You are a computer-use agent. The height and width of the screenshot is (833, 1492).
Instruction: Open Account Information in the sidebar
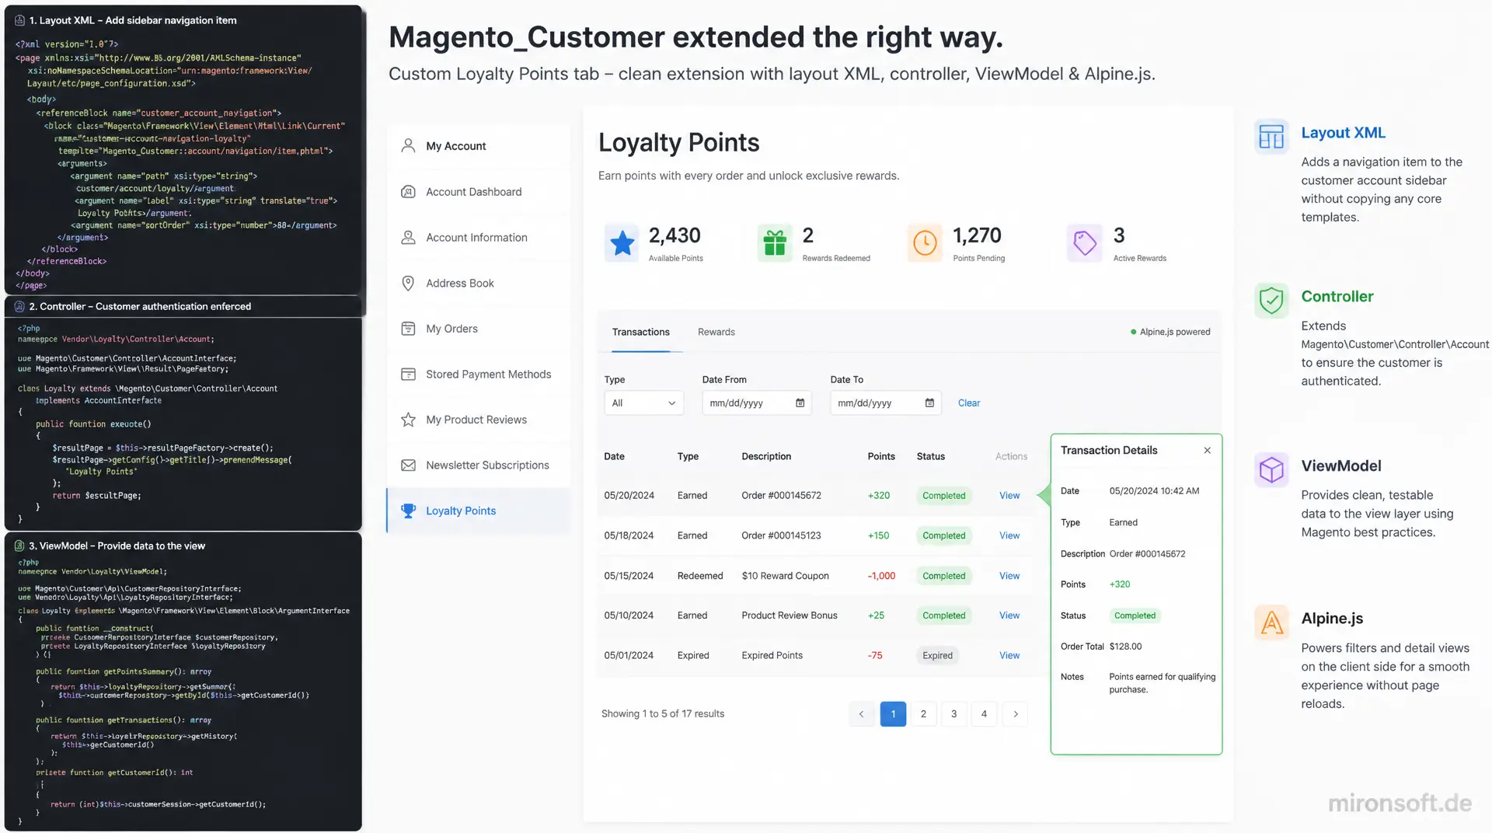tap(478, 237)
